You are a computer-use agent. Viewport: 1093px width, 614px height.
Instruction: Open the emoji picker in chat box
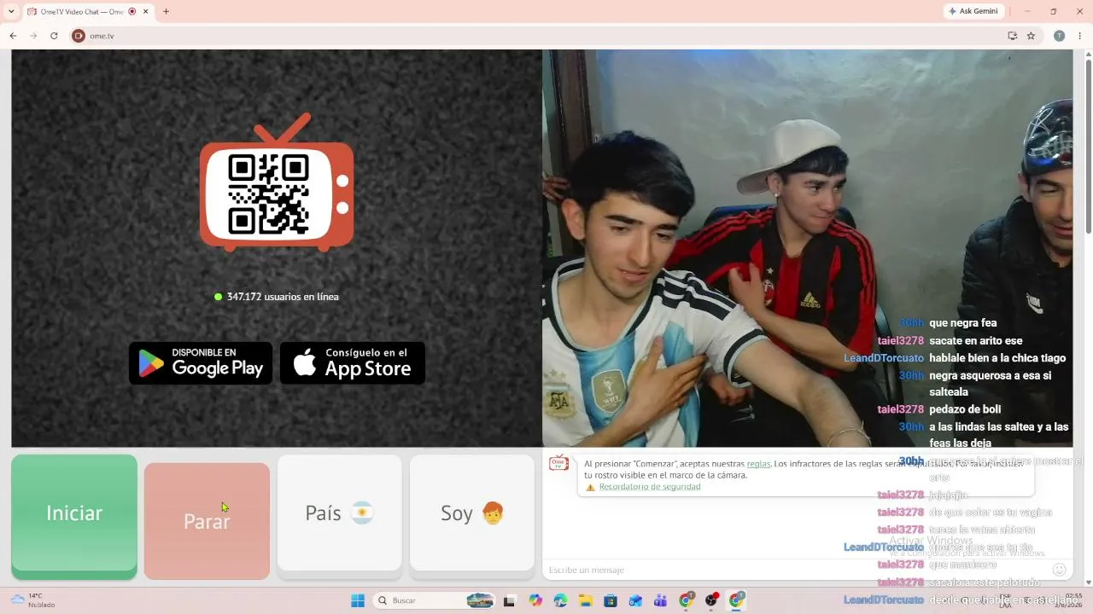coord(1059,570)
